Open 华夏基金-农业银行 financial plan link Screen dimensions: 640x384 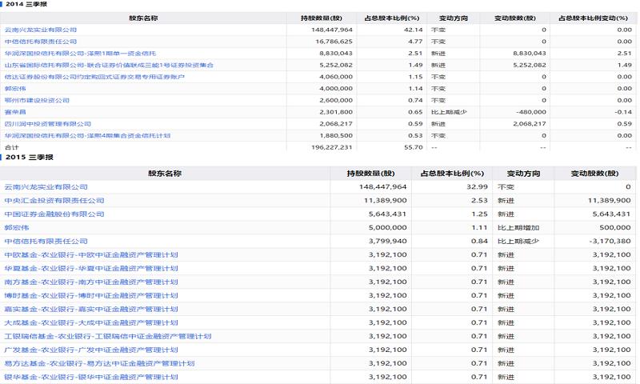[90, 268]
